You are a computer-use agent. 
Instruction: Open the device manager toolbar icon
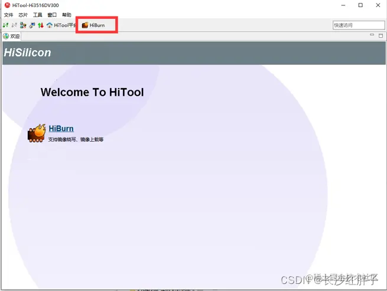pos(23,25)
